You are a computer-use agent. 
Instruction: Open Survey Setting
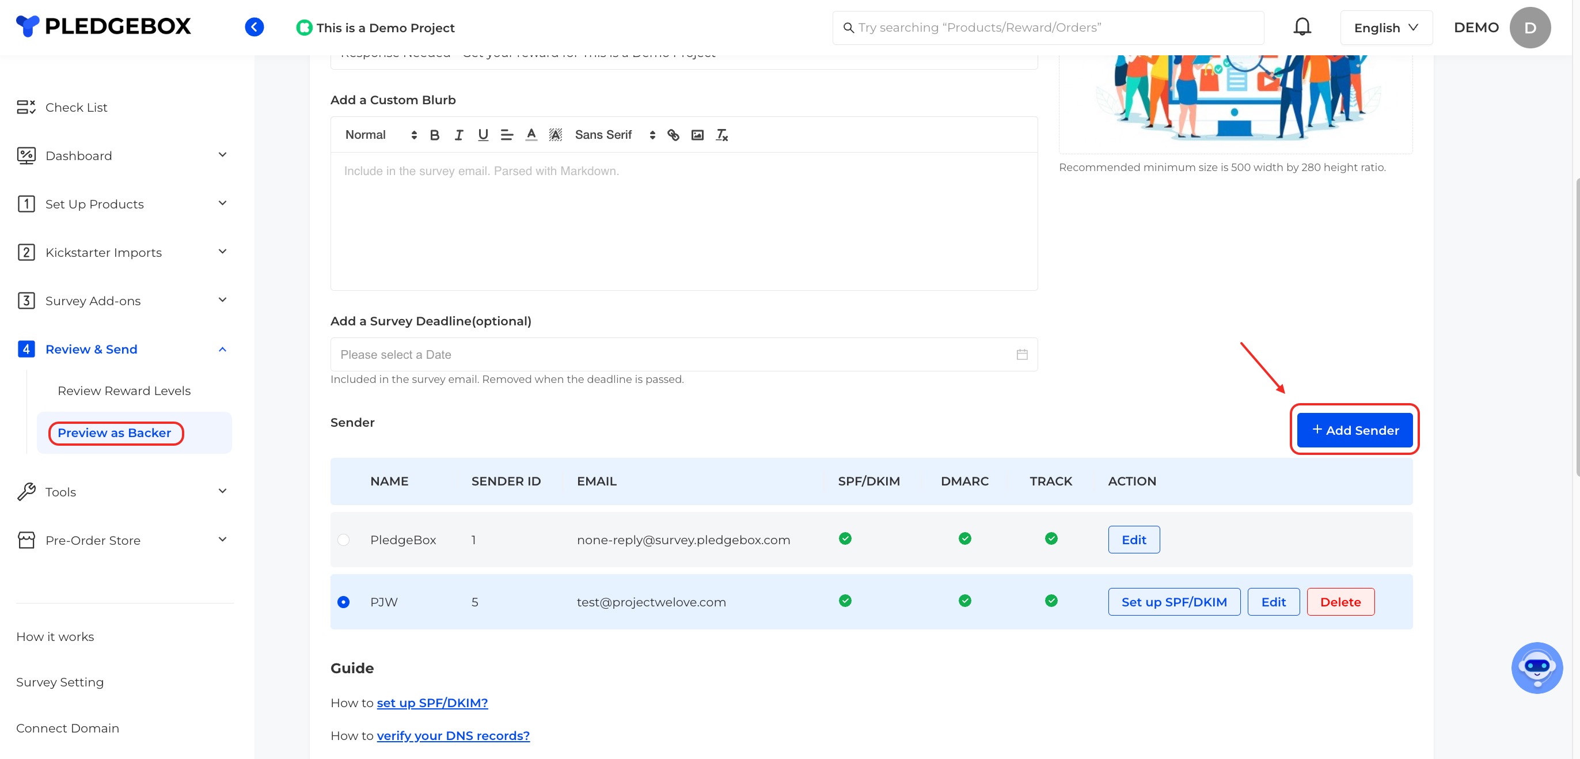click(60, 682)
